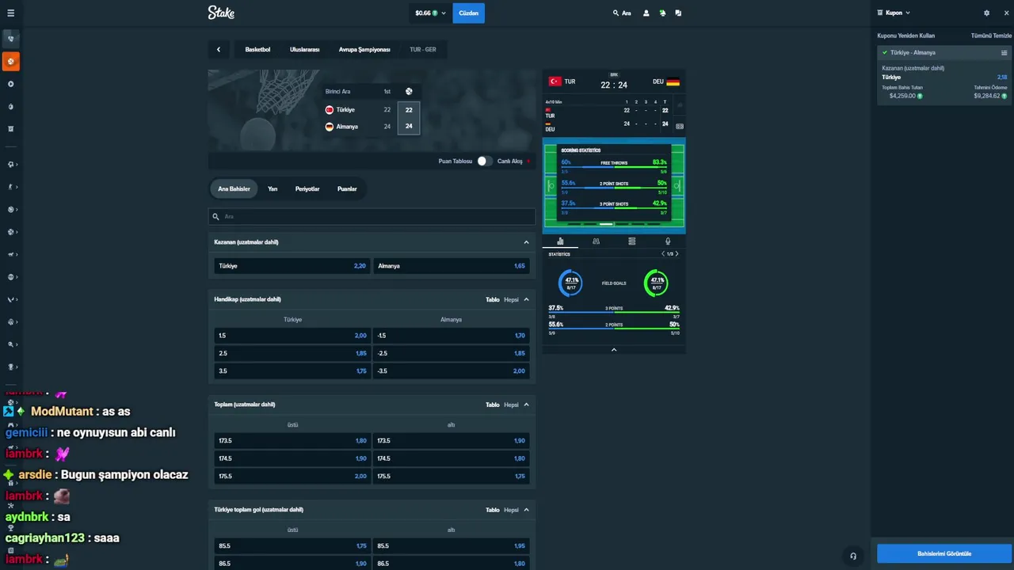Open the user profile icon

(x=646, y=13)
